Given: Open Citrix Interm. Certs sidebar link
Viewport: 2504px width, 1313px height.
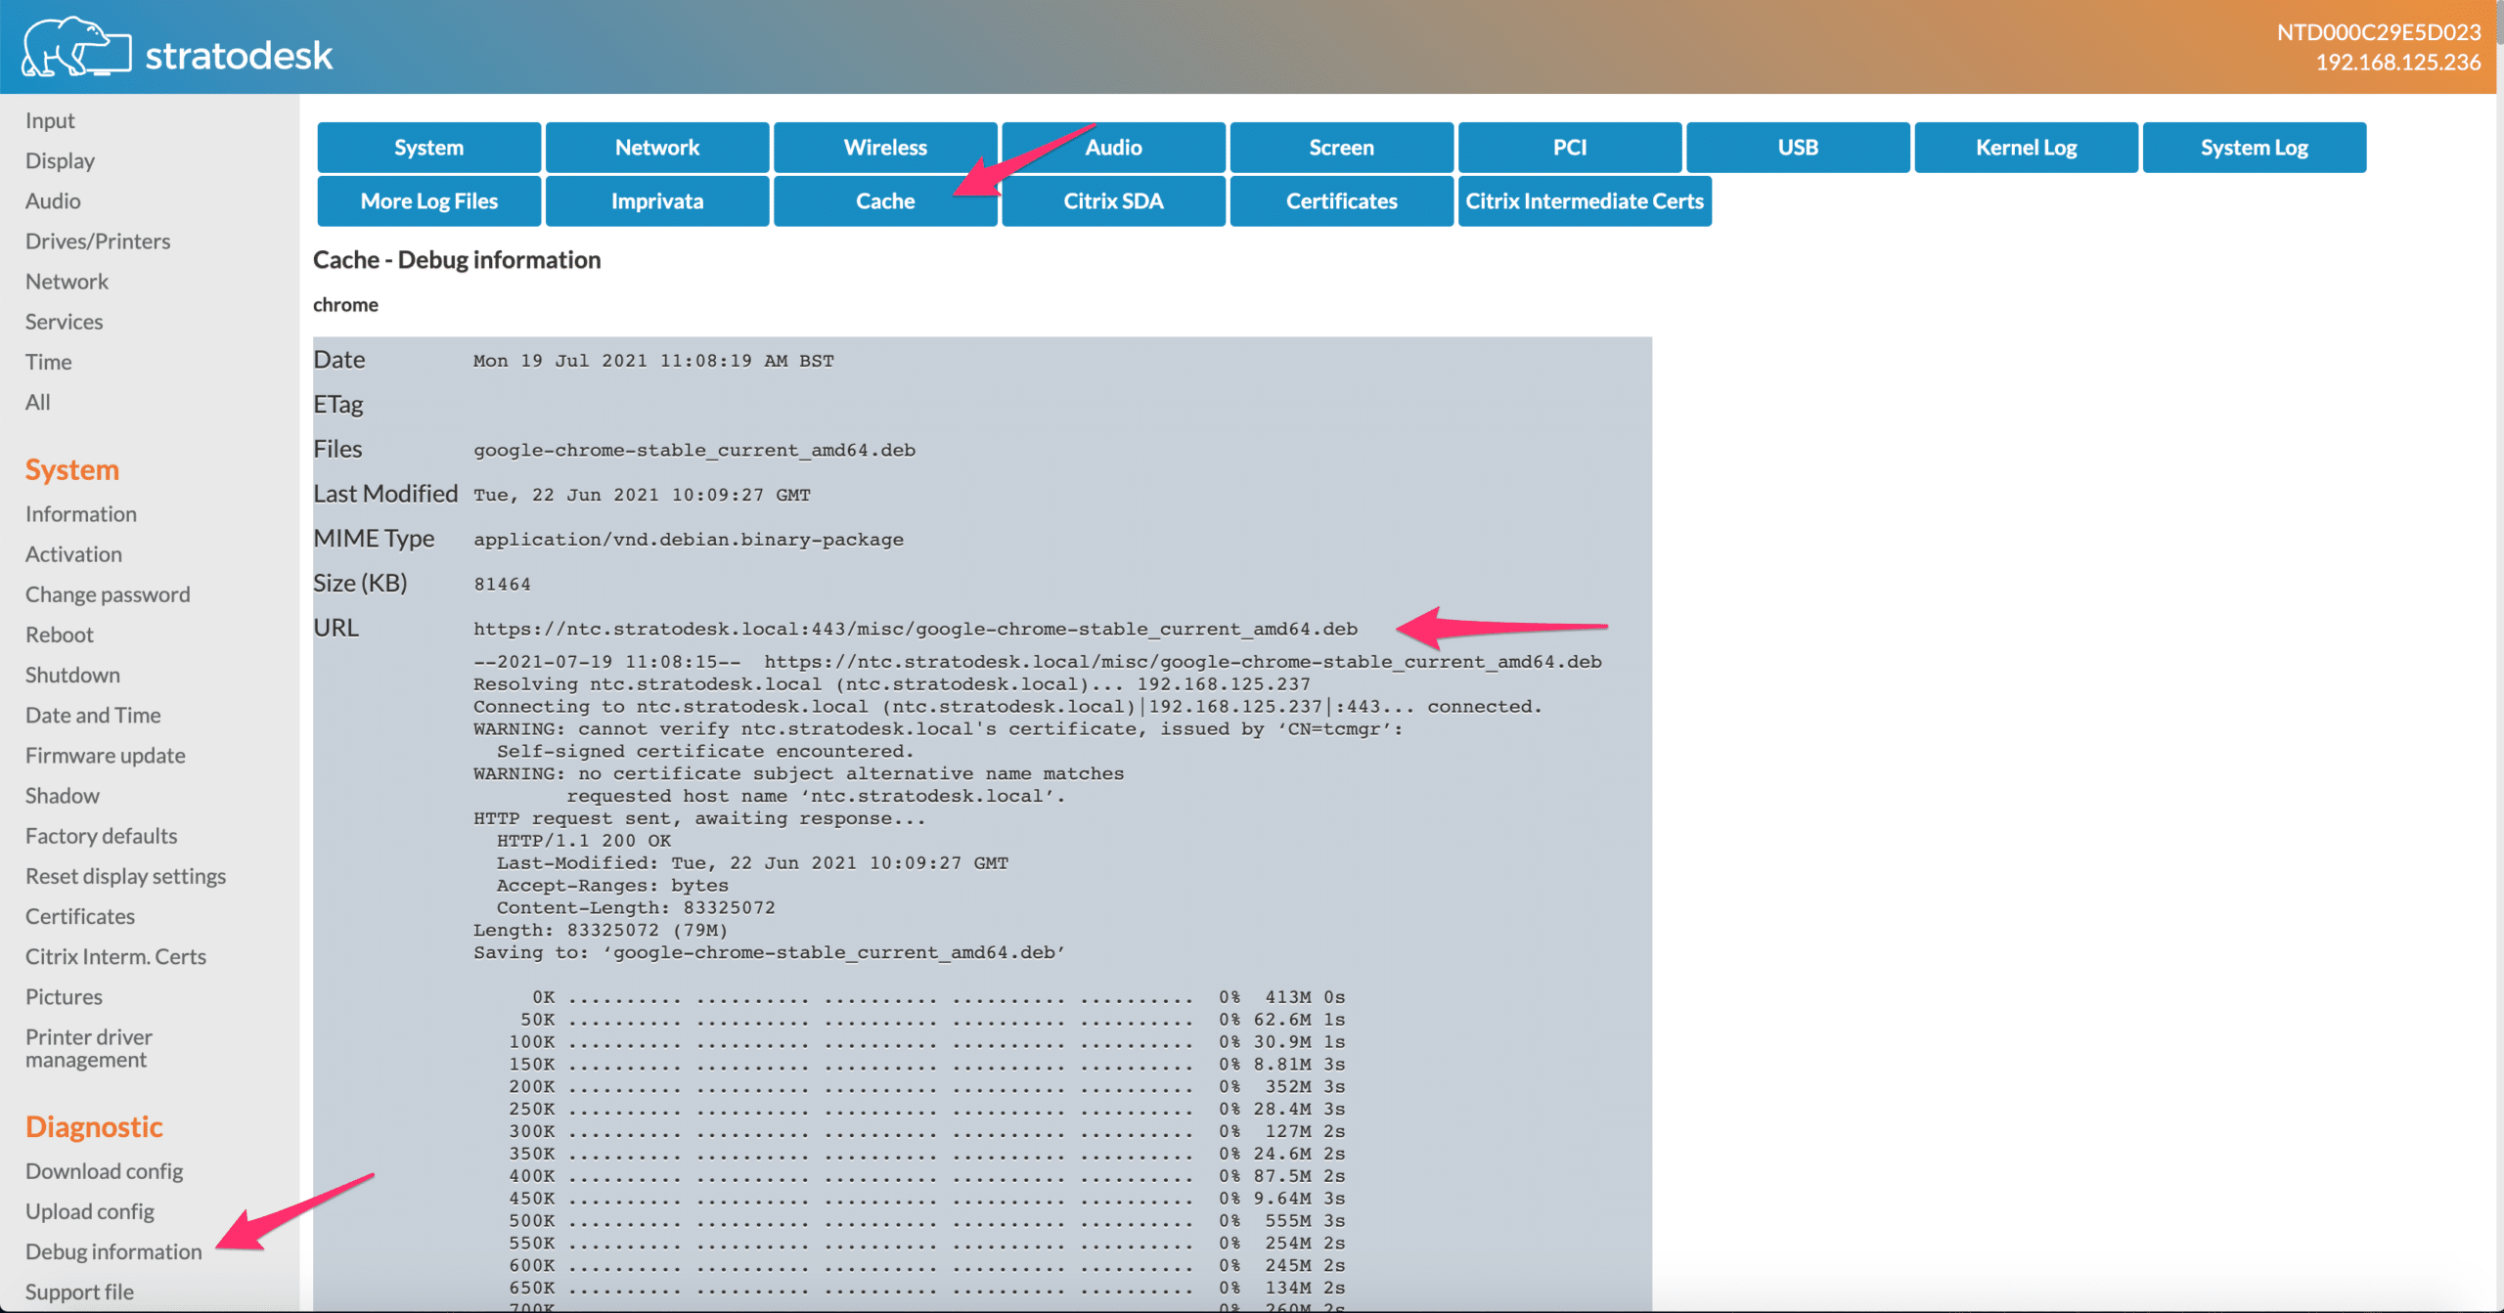Looking at the screenshot, I should [x=116, y=956].
